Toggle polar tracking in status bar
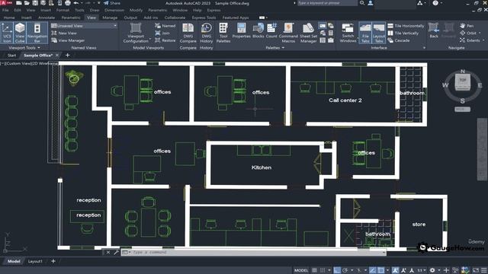 coord(345,270)
